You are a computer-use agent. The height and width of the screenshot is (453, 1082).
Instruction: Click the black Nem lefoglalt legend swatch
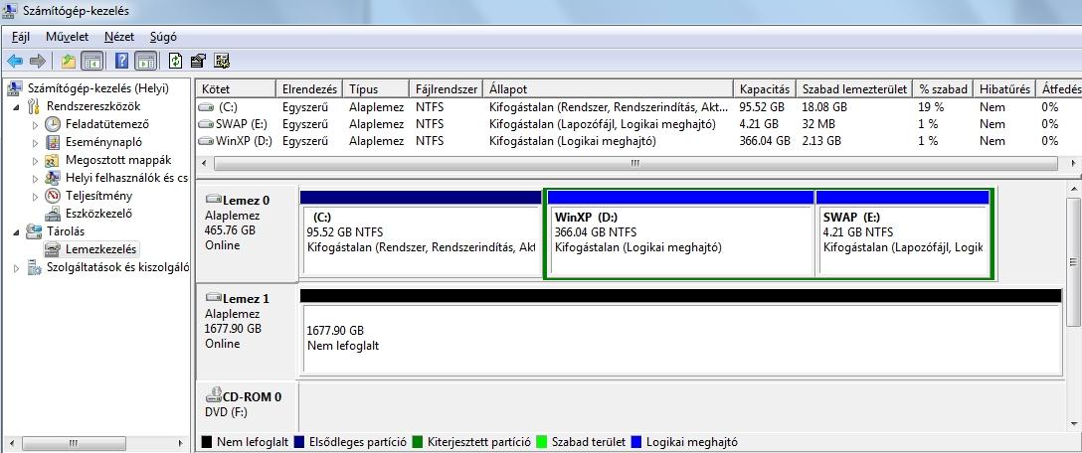tap(206, 442)
